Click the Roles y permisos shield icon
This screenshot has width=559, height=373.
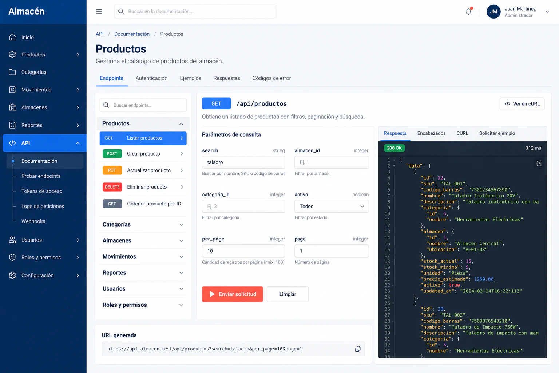12,258
